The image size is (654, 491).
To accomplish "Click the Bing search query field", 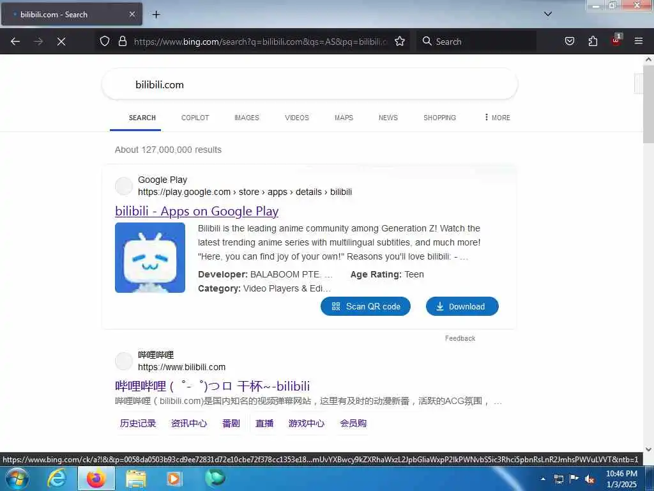I will (310, 85).
